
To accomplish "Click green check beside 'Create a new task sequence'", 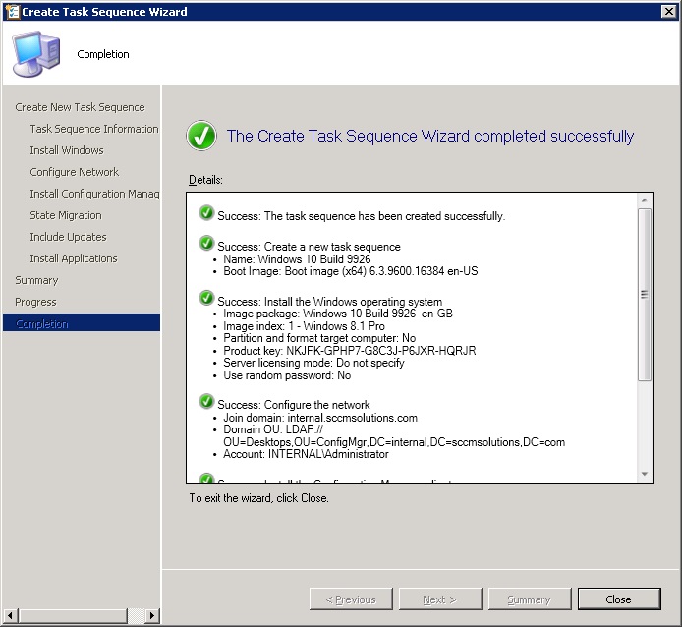I will (x=206, y=244).
